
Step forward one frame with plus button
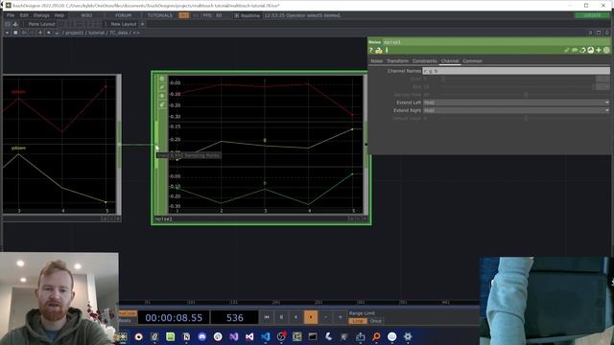point(341,317)
